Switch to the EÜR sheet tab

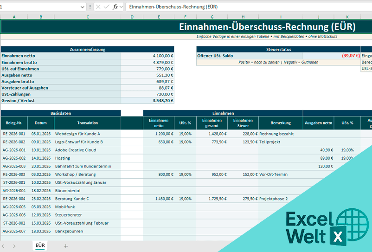point(40,246)
